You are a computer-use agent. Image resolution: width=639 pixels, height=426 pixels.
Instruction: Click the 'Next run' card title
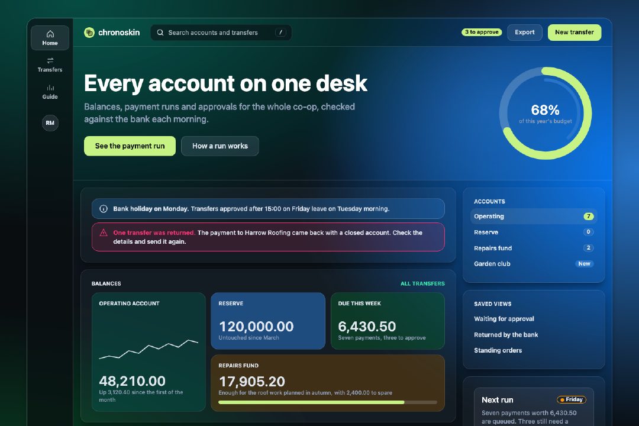(497, 400)
